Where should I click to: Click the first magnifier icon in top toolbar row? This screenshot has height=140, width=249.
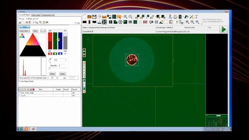125,17
